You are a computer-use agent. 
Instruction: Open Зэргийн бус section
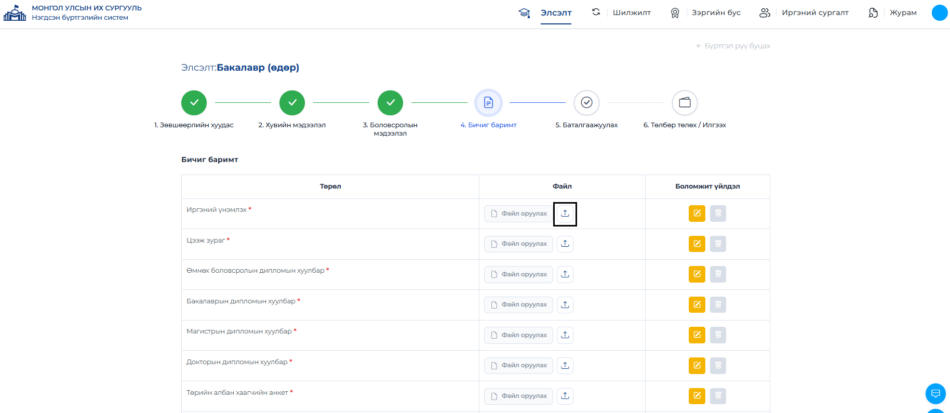coord(716,12)
